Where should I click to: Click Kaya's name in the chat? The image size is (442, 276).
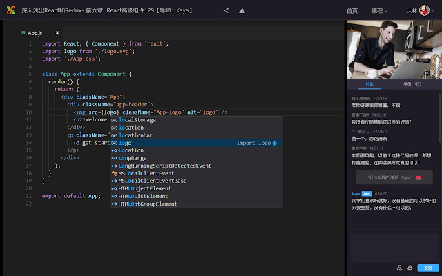(x=356, y=193)
